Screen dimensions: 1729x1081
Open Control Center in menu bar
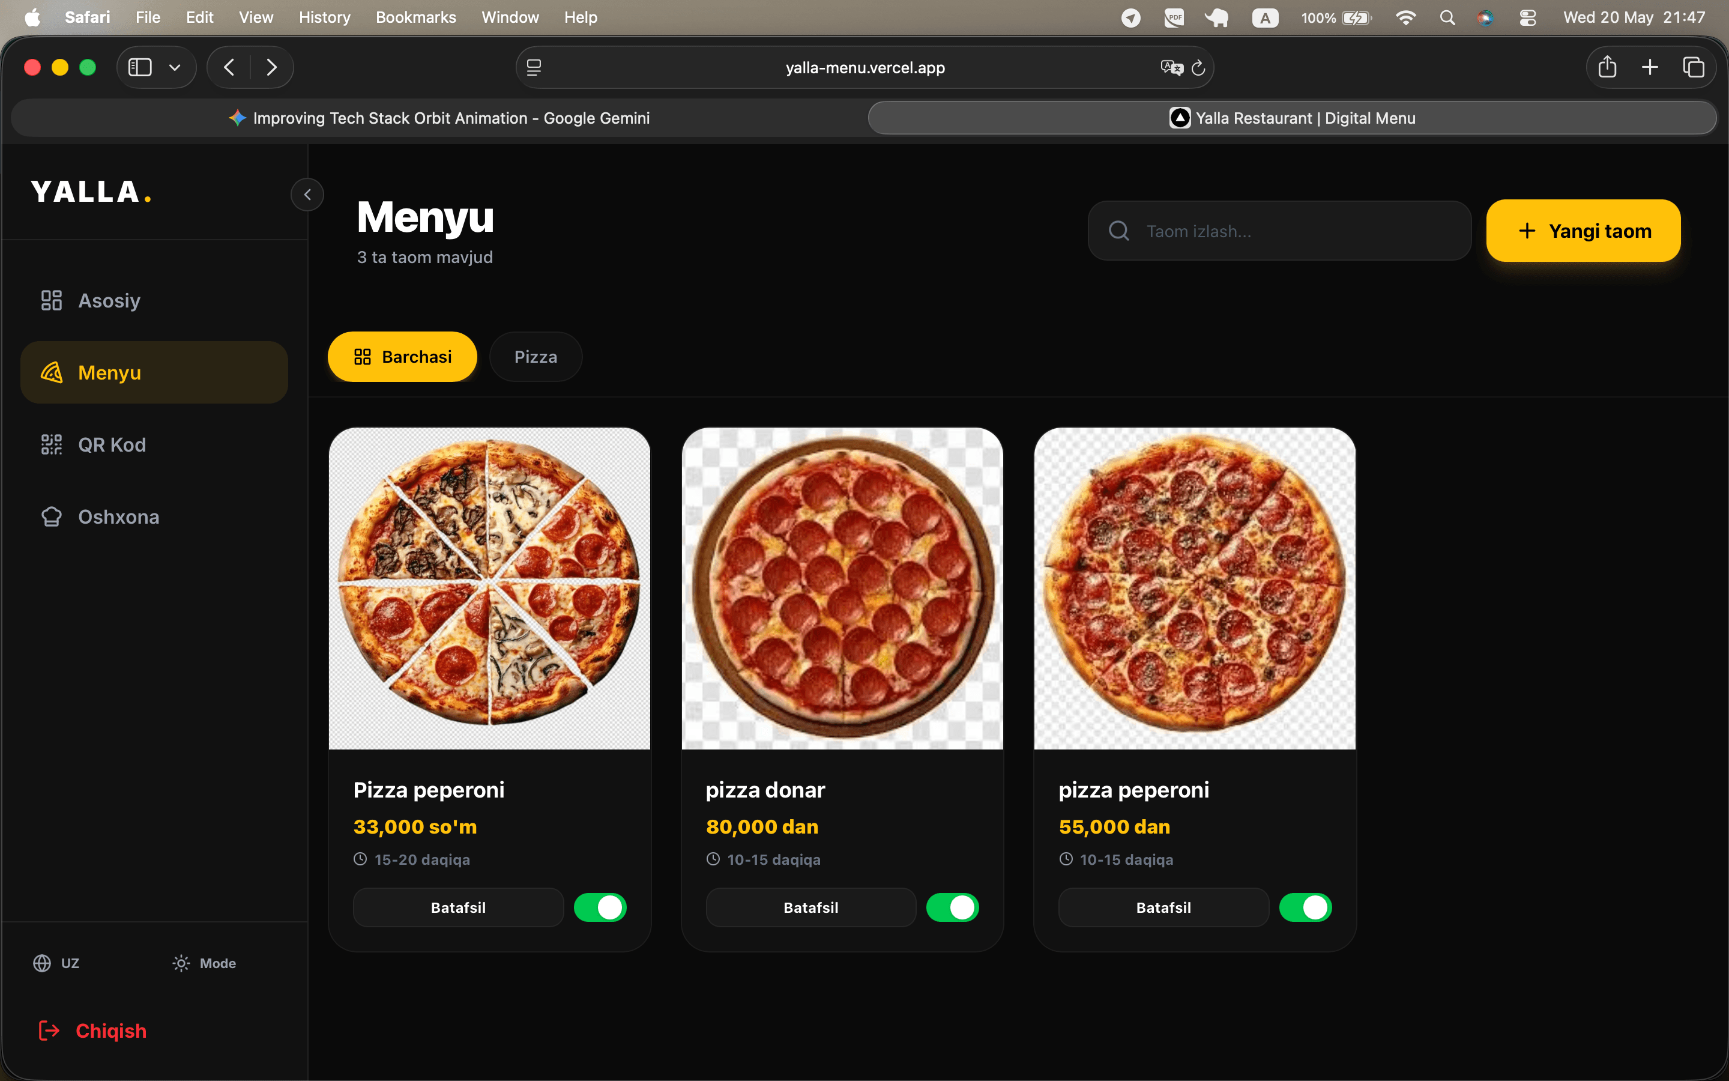tap(1527, 17)
